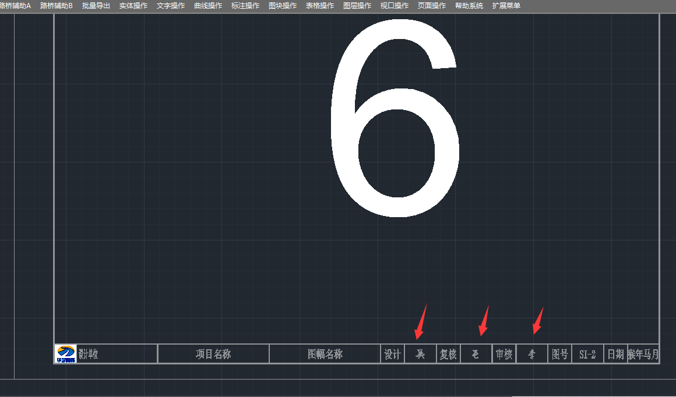676x397 pixels.
Task: Open the 路桥辅助B menu
Action: (x=57, y=6)
